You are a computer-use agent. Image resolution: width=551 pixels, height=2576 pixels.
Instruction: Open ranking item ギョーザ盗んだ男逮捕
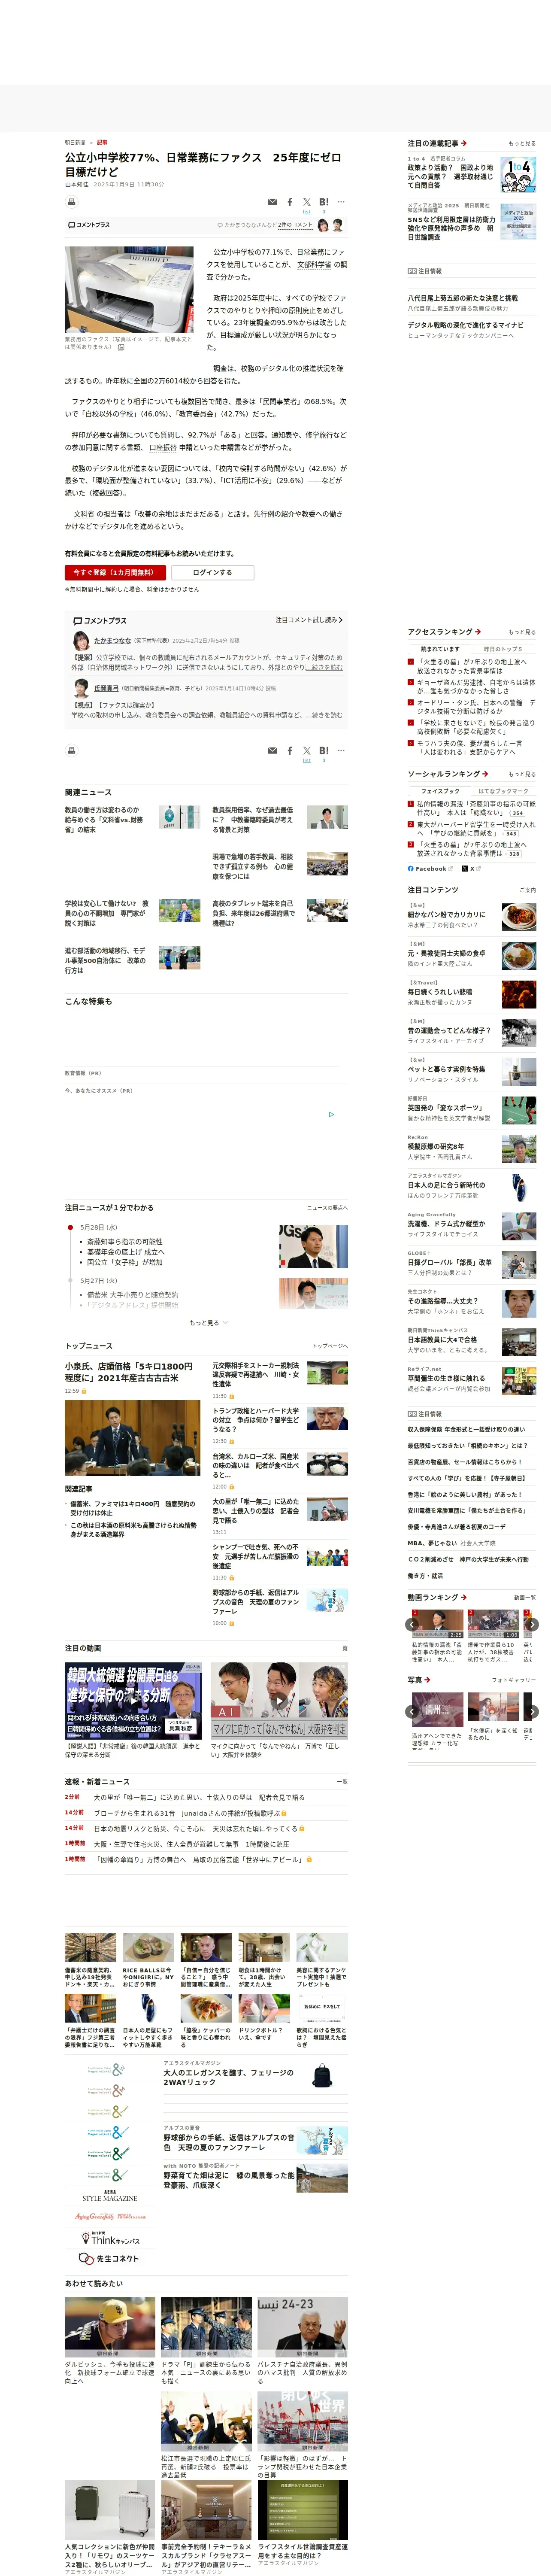point(476,687)
